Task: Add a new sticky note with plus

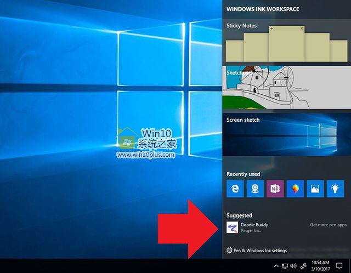Action: click(271, 29)
